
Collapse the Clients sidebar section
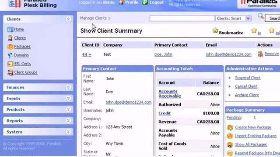(68, 19)
